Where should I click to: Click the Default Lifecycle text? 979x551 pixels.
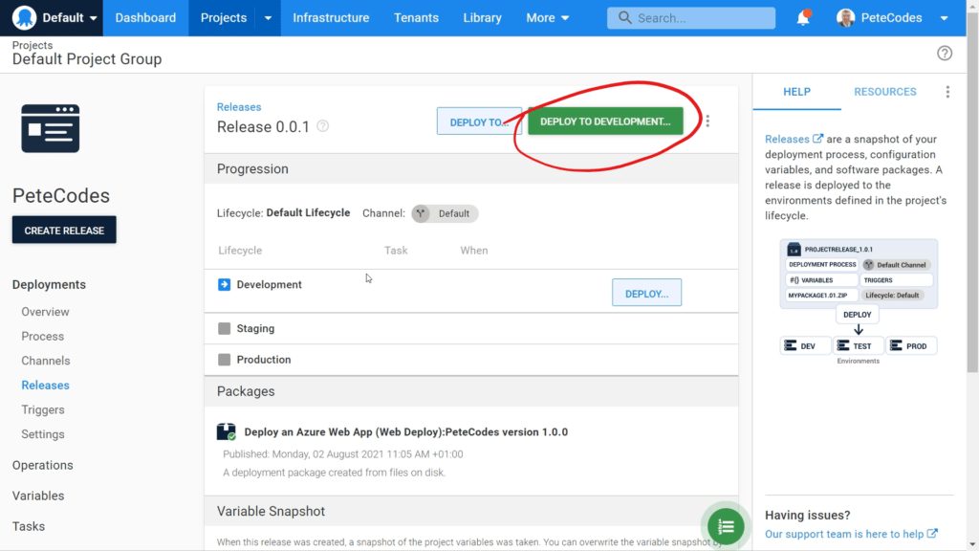point(308,213)
